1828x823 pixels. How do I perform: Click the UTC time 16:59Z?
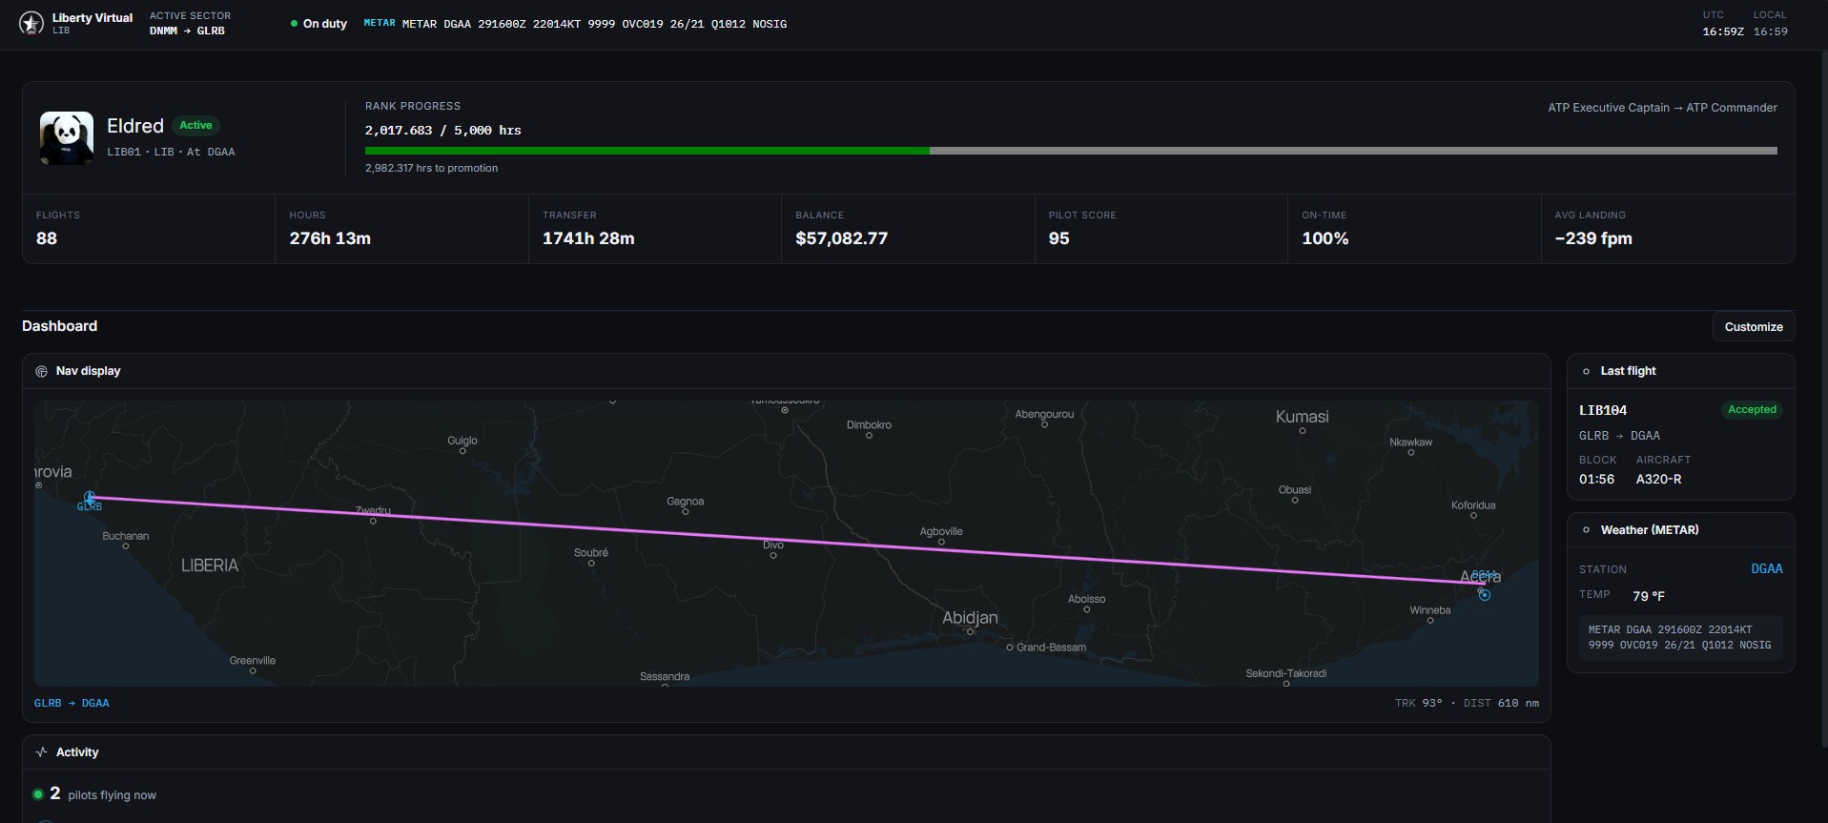pyautogui.click(x=1723, y=31)
